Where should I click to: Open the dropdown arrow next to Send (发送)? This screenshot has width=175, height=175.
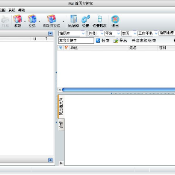pos(39,21)
